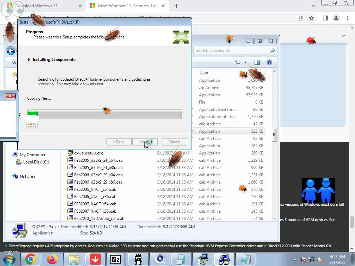The height and width of the screenshot is (266, 355).
Task: Open the Windows Start menu
Action: click(x=9, y=259)
